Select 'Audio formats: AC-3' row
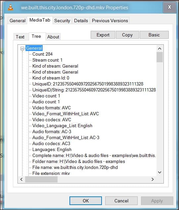179x210 pixels. click(52, 131)
